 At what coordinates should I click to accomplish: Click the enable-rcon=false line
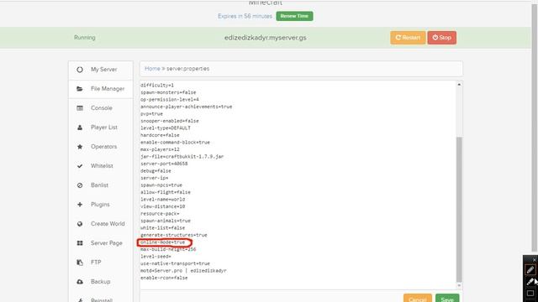164,278
